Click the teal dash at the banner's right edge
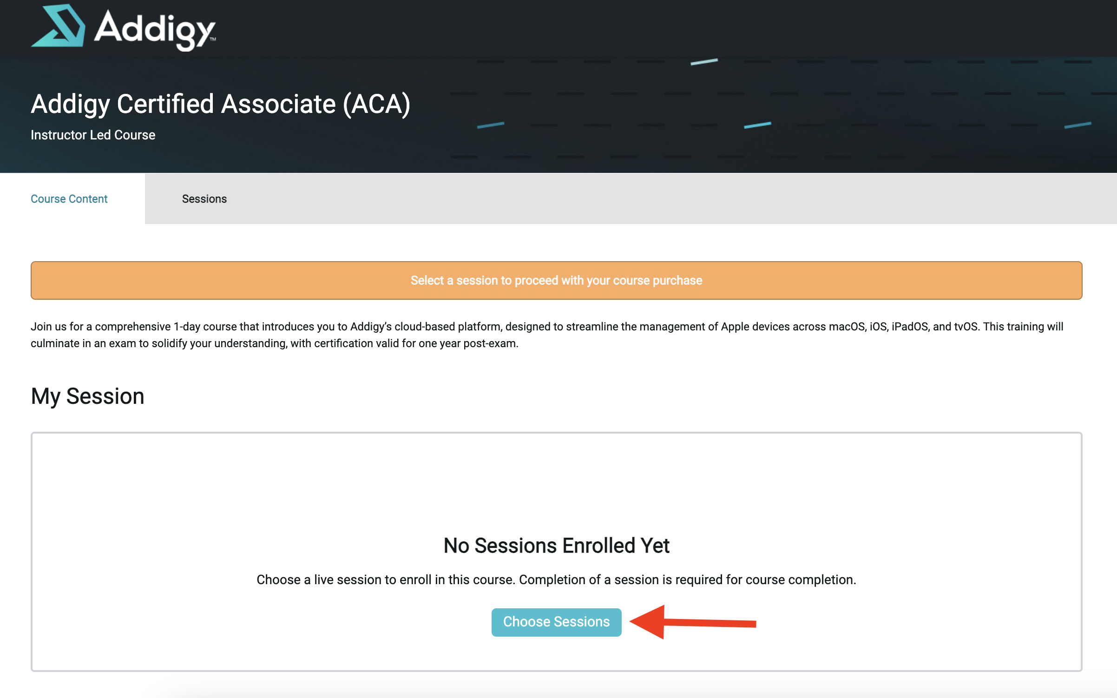1117x698 pixels. click(x=1078, y=125)
